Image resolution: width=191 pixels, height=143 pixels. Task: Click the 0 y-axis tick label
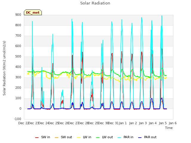coord(20,109)
